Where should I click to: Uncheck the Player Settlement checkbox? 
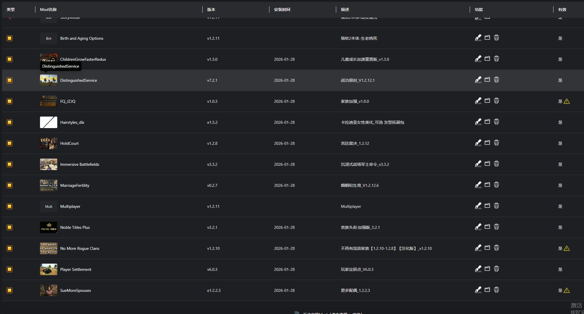[9, 269]
